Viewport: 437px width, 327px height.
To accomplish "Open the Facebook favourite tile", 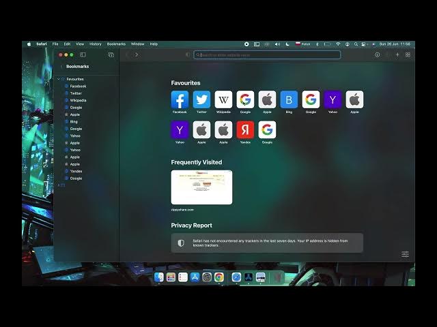I will (x=180, y=99).
